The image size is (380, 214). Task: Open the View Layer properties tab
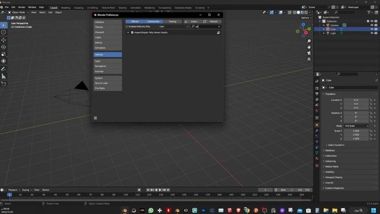click(317, 99)
